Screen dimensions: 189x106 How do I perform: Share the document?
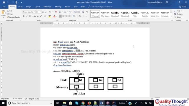182,7
